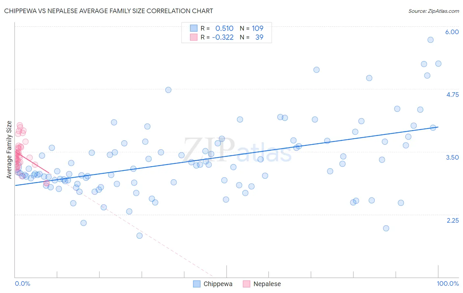Click the blue Chippewa legend swatch at bottom
Screen dimensions: 463x293
(197, 284)
